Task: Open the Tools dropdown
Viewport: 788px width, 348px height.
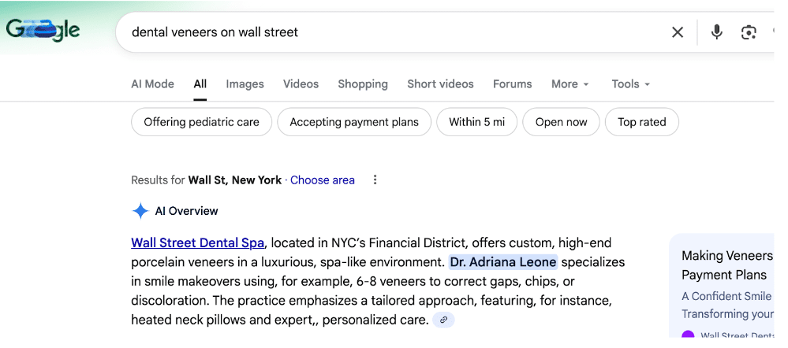Action: tap(630, 84)
